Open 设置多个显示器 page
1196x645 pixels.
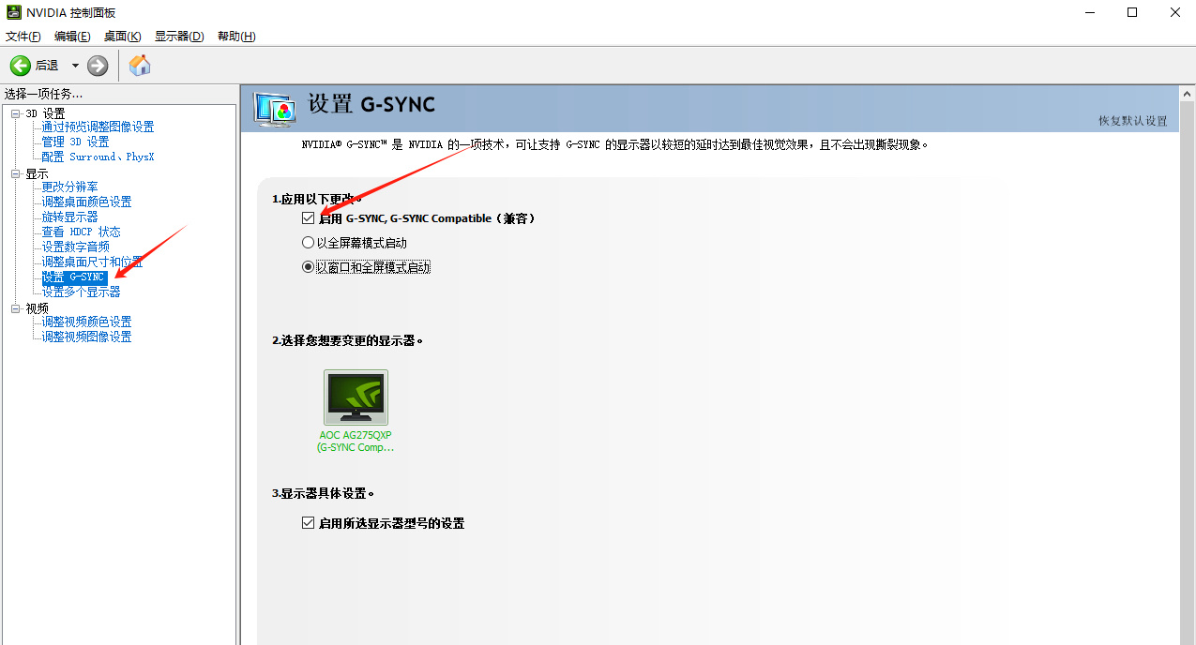click(81, 292)
